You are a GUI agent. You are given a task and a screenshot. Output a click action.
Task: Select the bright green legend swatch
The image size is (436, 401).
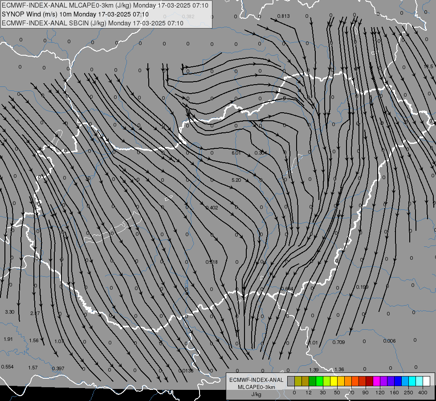coord(319,381)
